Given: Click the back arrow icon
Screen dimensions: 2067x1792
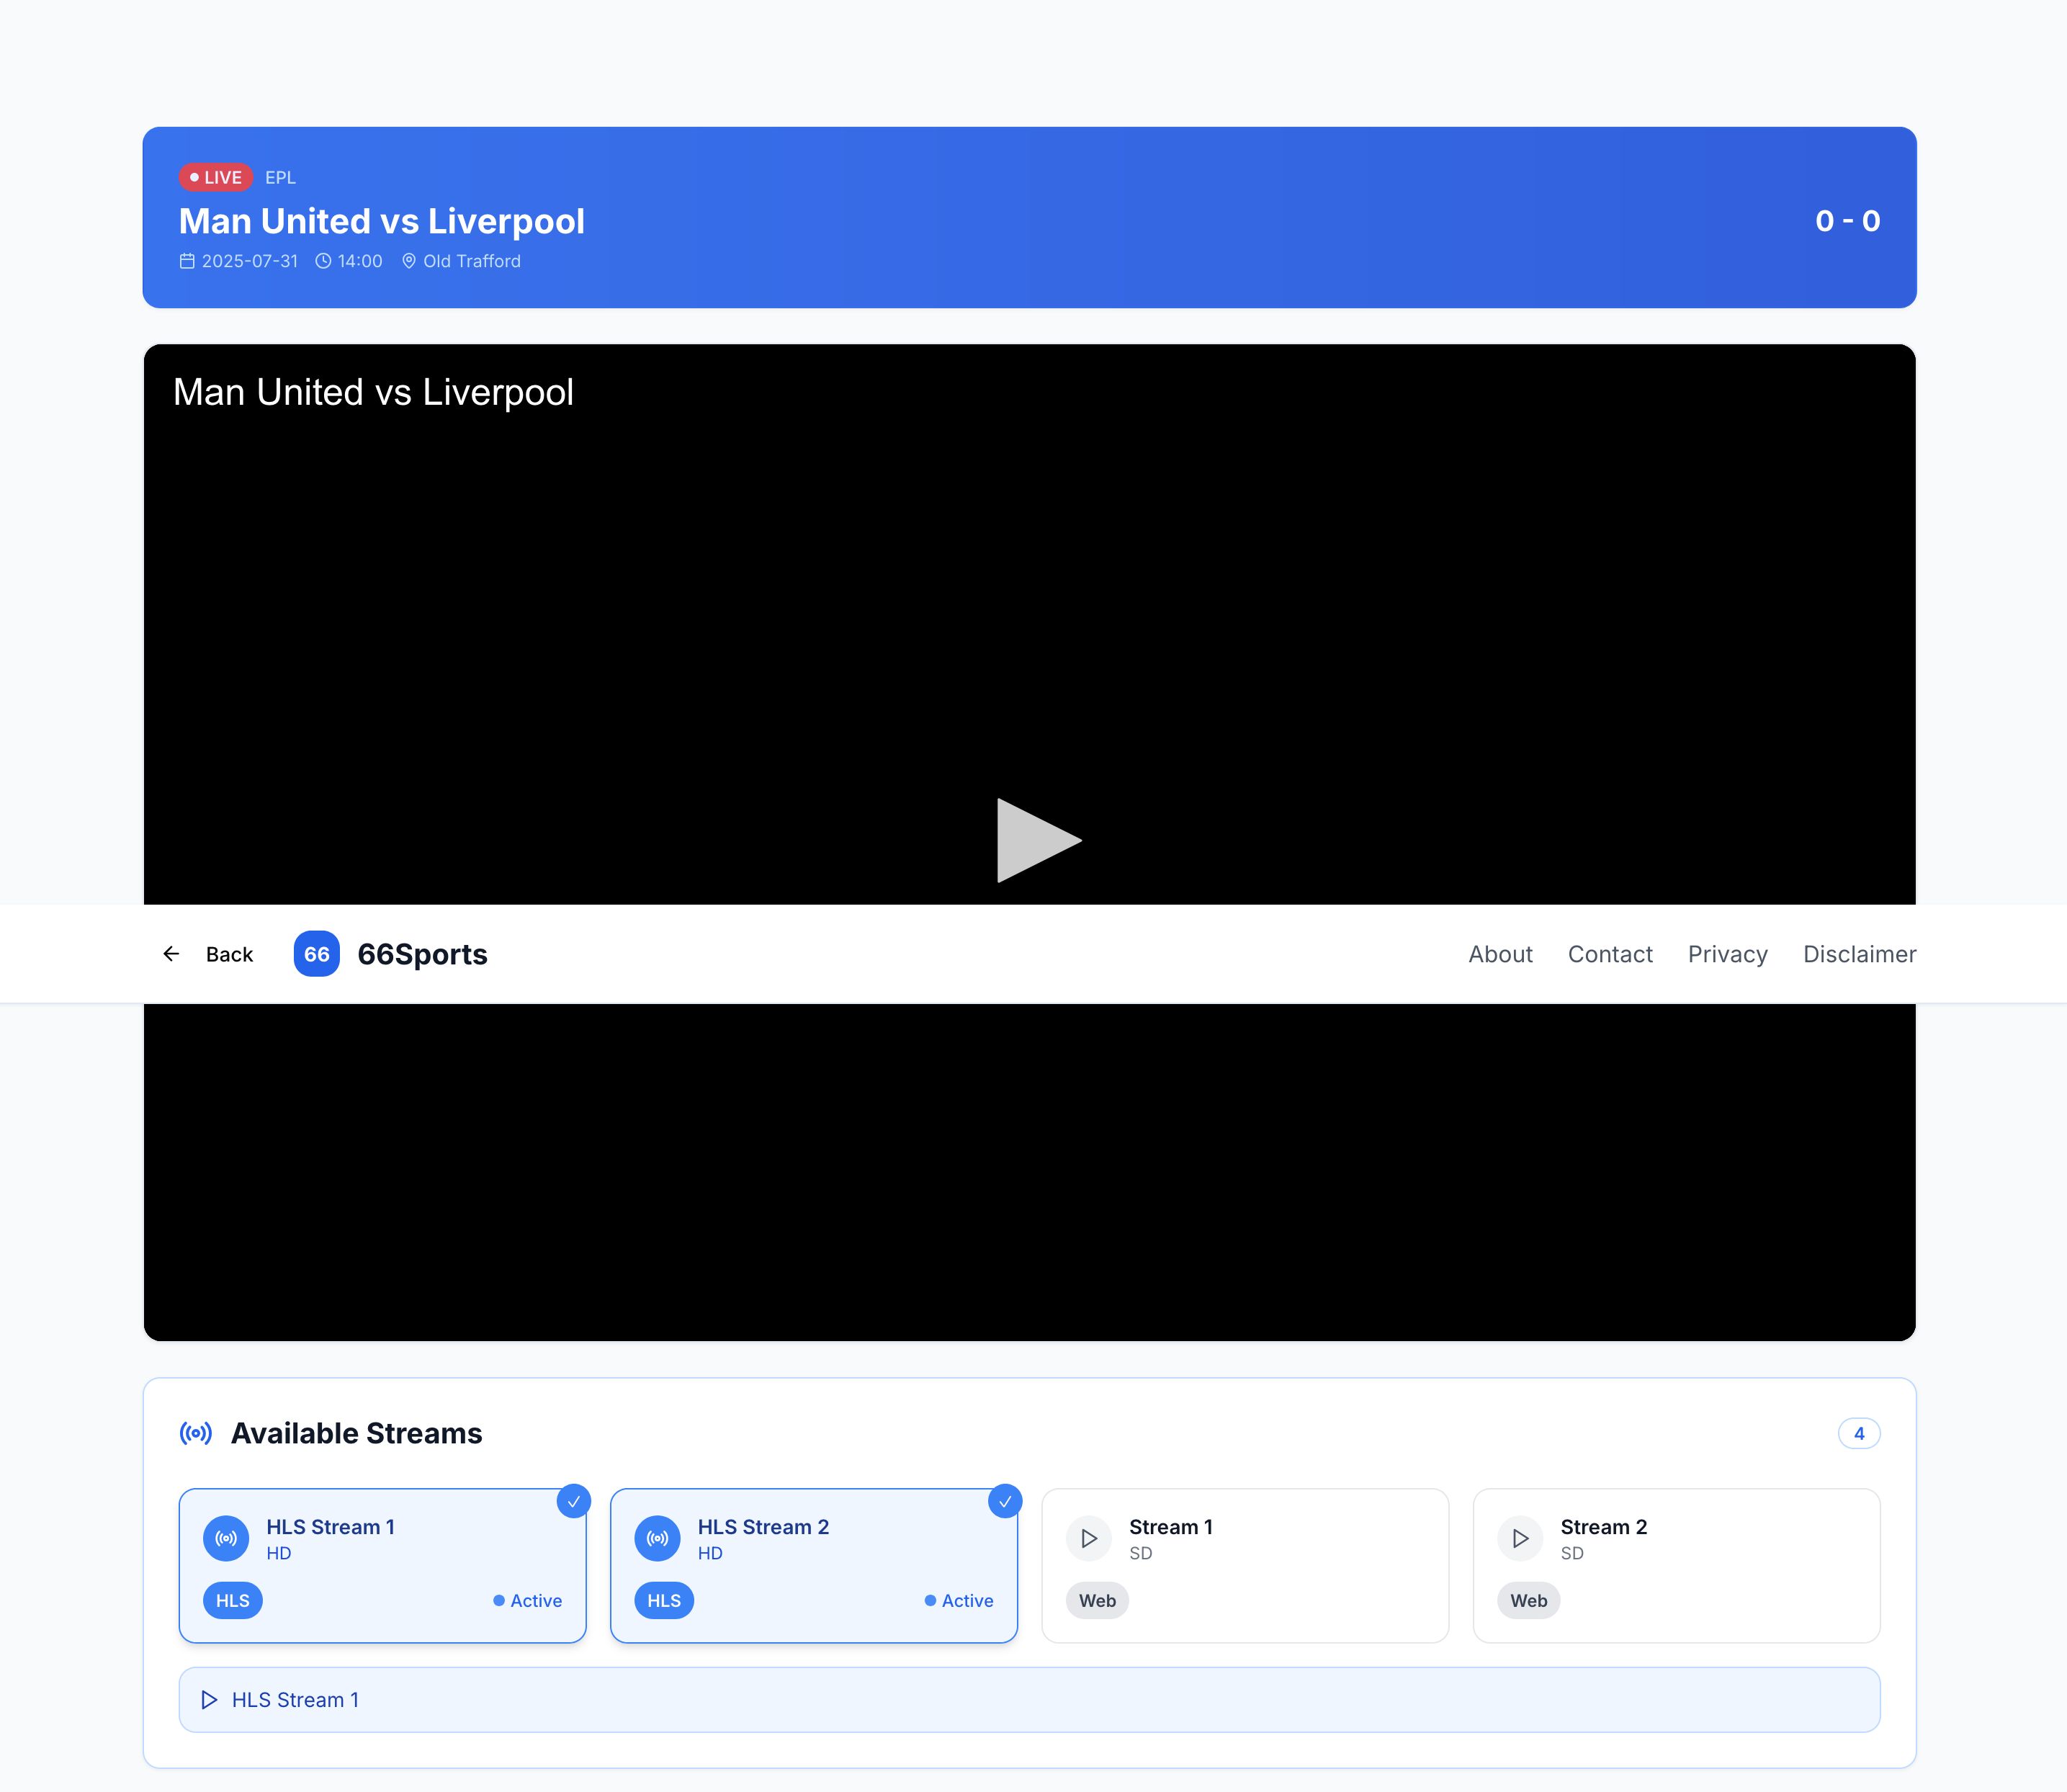Looking at the screenshot, I should pyautogui.click(x=171, y=954).
